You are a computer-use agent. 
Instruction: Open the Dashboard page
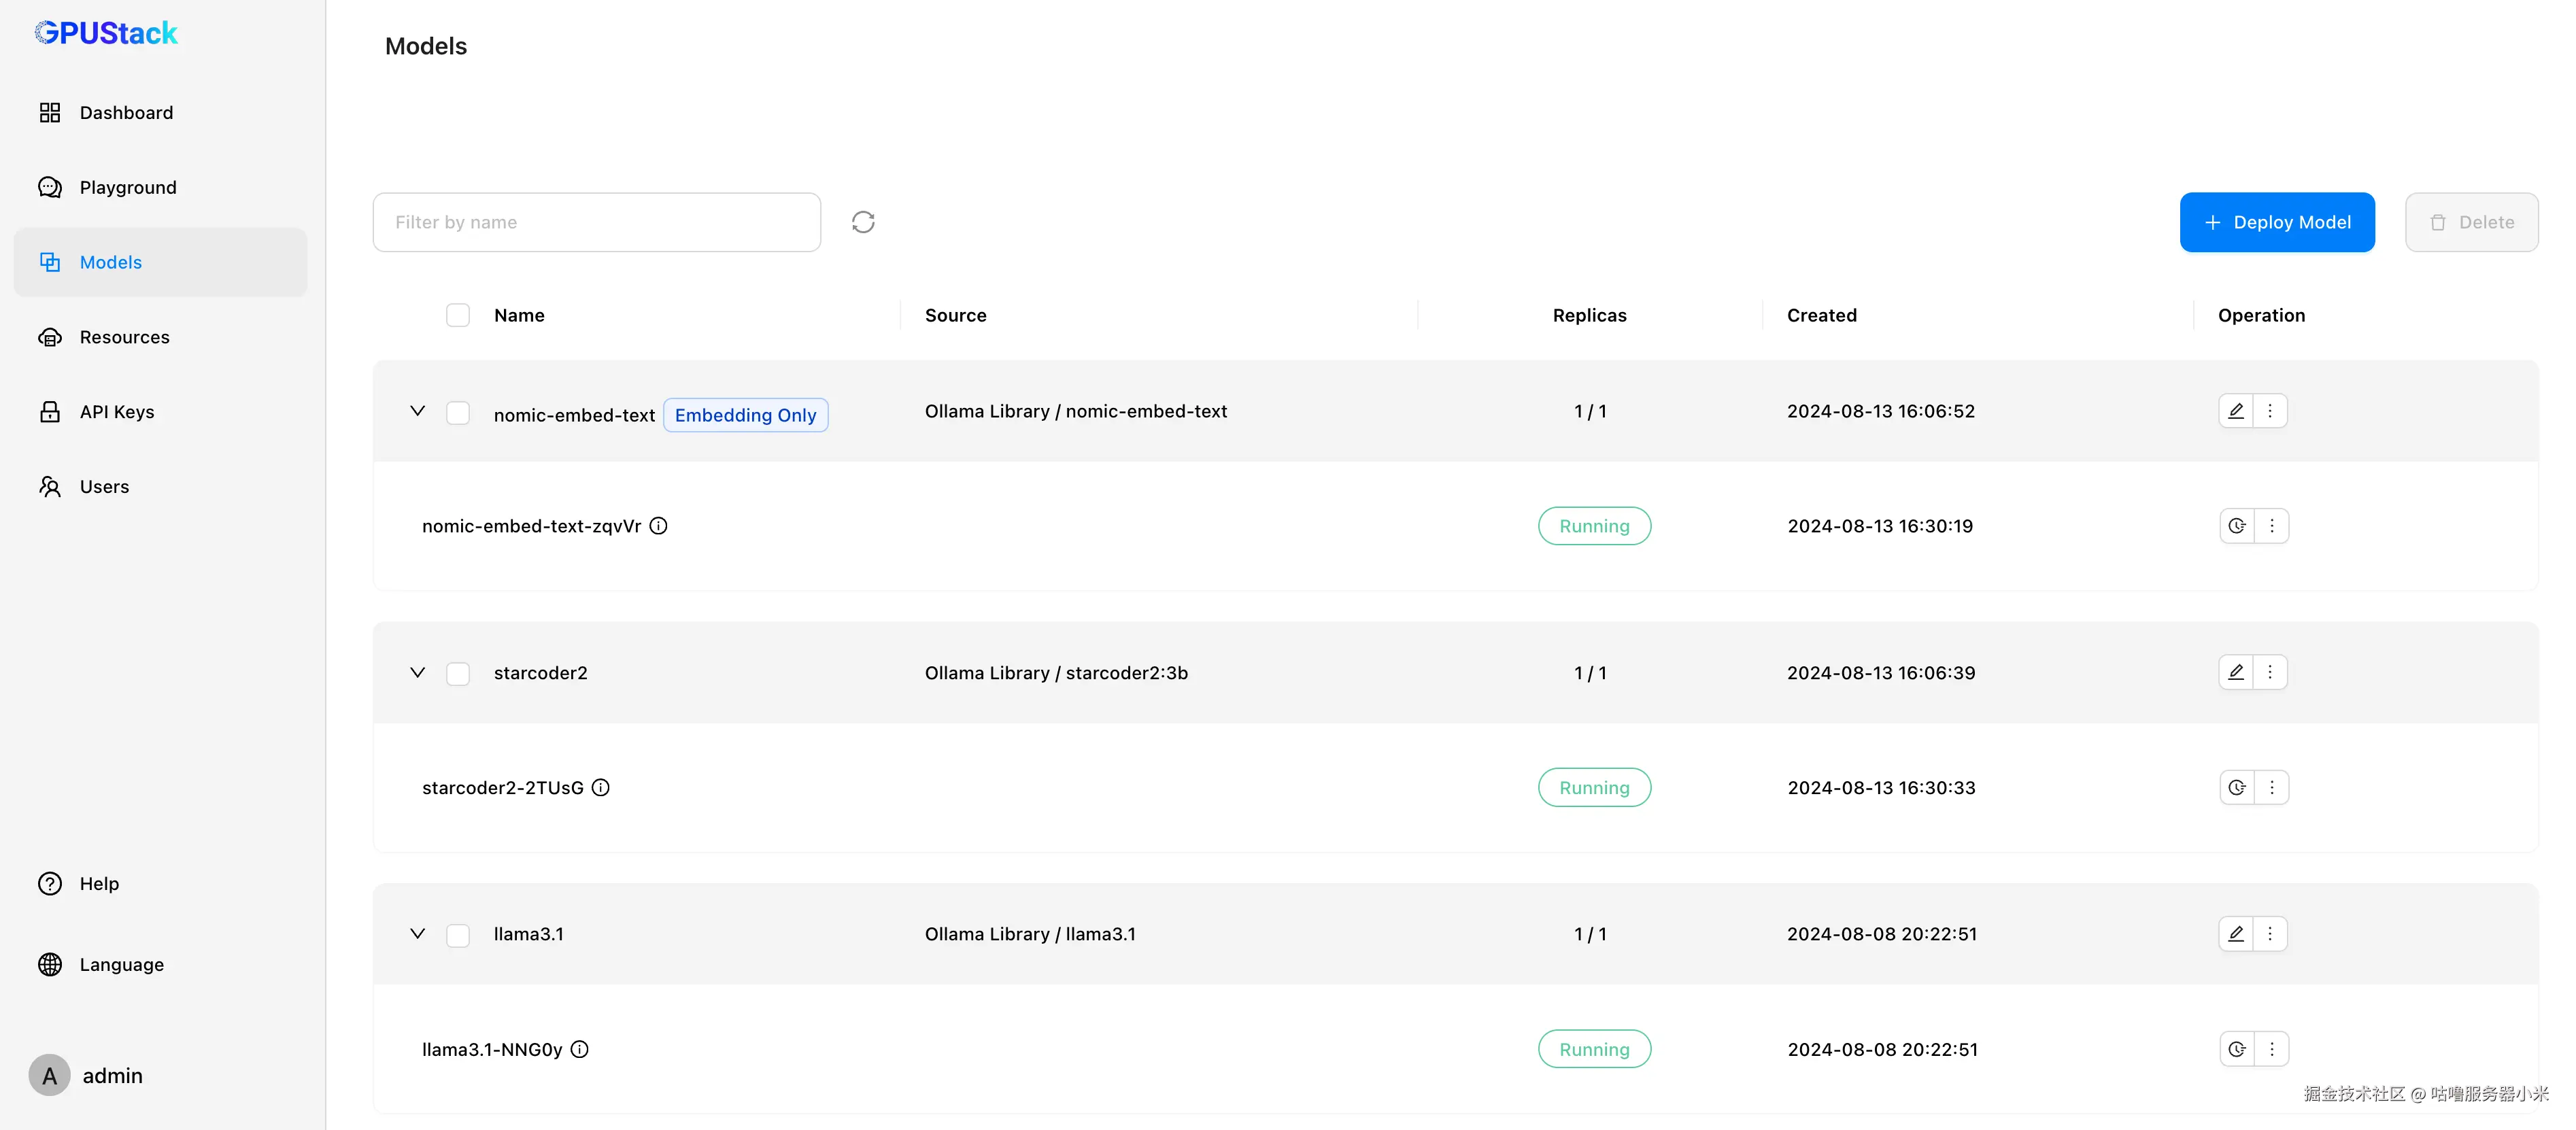point(126,113)
